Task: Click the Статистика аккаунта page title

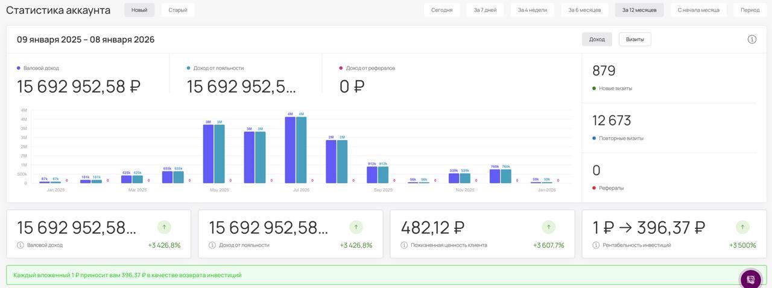Action: click(x=58, y=10)
